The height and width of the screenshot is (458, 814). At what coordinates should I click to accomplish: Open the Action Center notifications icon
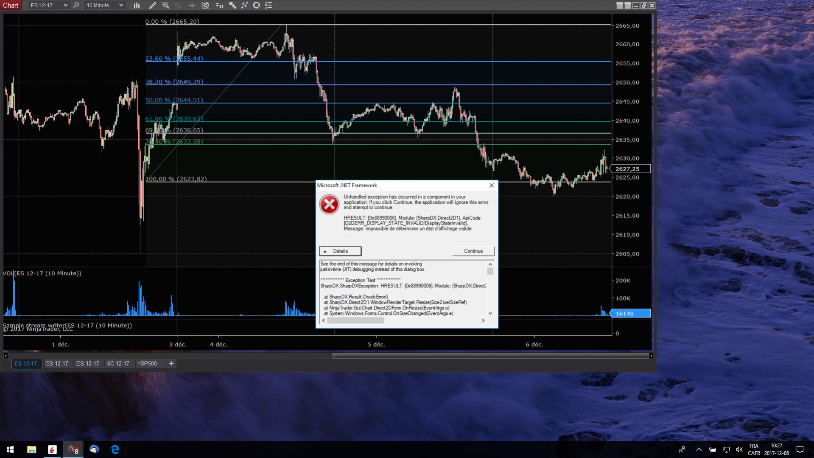pos(800,450)
